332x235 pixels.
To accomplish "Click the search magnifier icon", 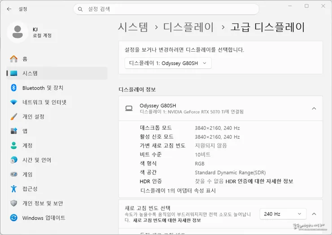I will pos(80,9).
